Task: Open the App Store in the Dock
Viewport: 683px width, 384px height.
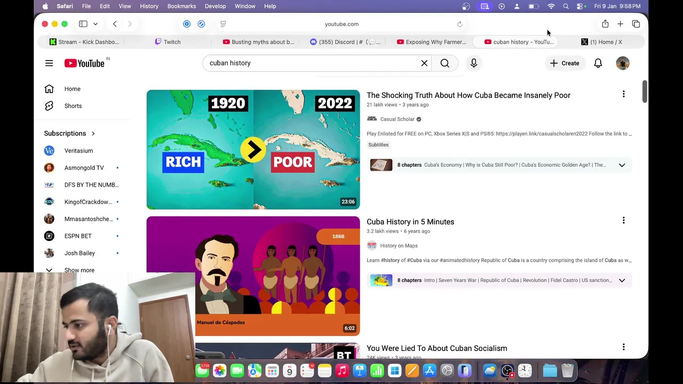Action: pos(430,371)
